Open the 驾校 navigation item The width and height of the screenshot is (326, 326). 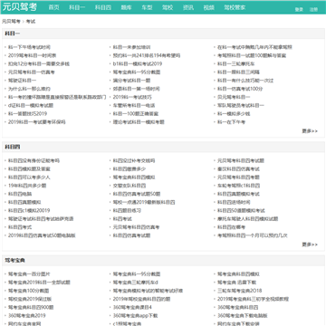[x=168, y=7]
